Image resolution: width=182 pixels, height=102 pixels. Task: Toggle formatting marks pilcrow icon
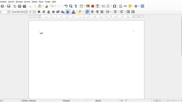point(76,6)
